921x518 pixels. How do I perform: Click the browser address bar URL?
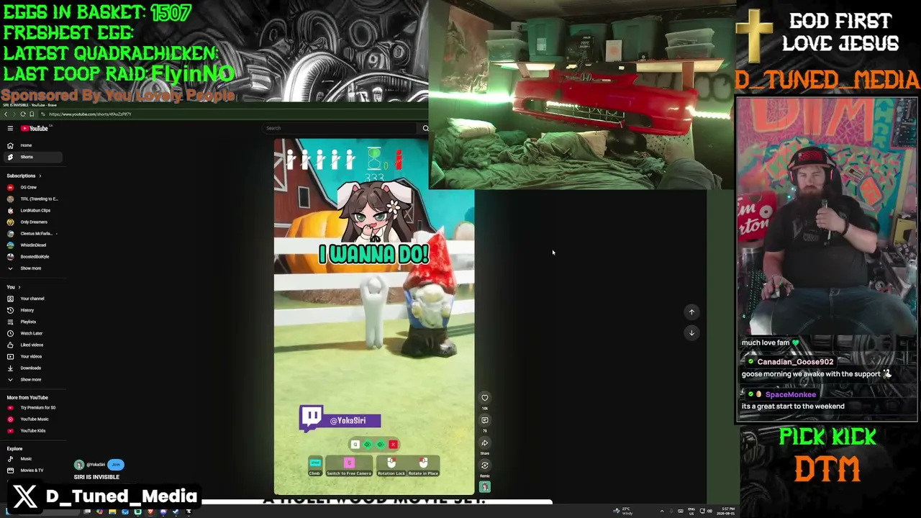[x=90, y=114]
